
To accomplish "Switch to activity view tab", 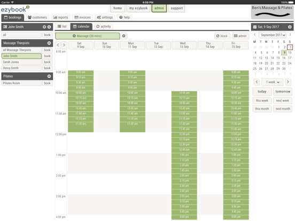I will 104,27.
